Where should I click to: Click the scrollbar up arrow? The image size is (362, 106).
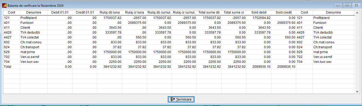(357, 12)
